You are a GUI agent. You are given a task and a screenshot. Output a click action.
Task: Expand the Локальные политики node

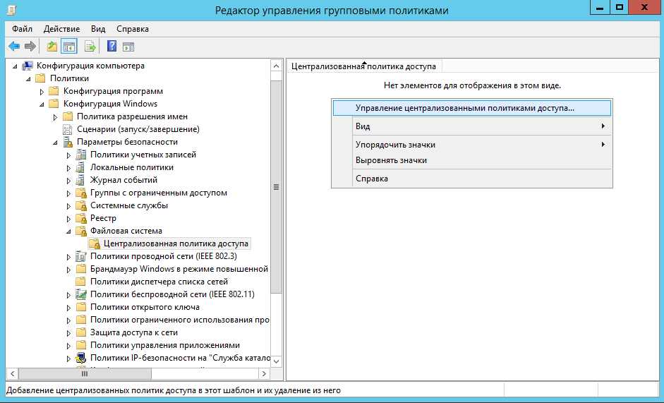(x=68, y=168)
